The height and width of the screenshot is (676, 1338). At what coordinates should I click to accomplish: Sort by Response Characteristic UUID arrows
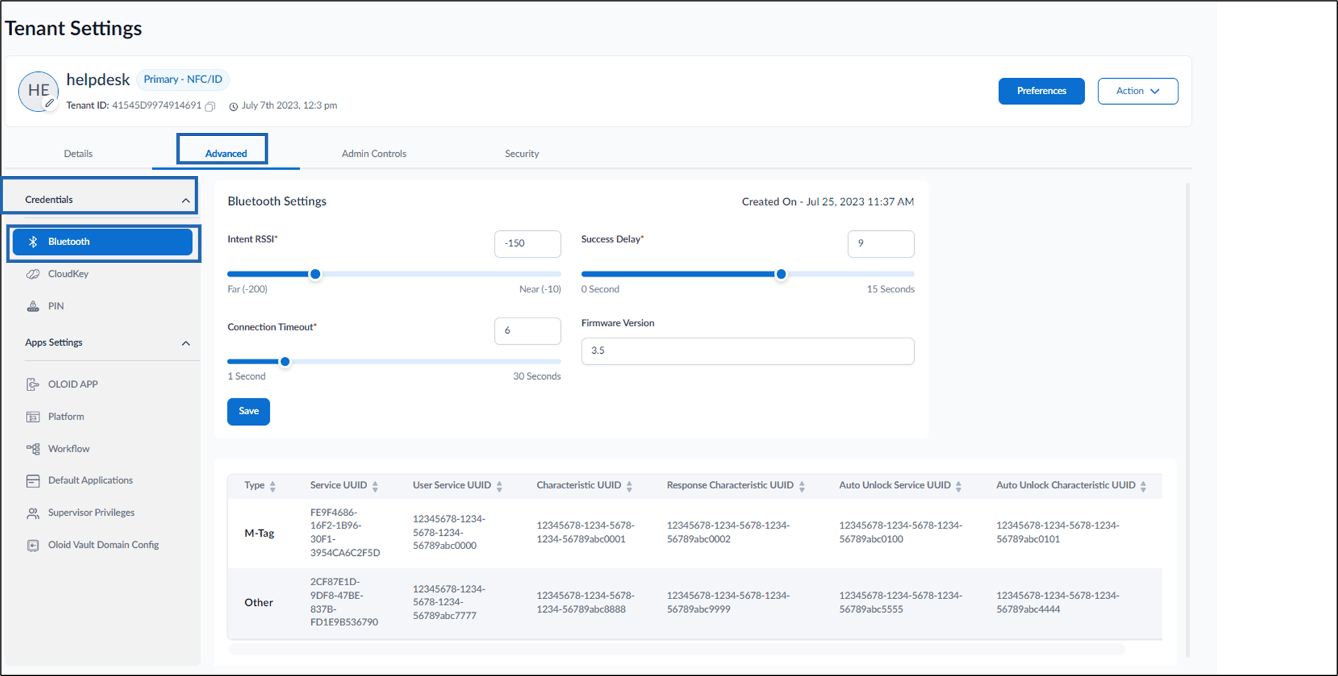point(802,486)
